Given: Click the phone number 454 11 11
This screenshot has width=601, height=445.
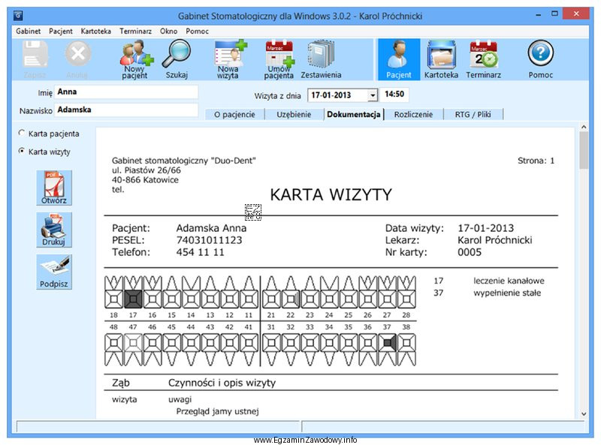Looking at the screenshot, I should (200, 252).
